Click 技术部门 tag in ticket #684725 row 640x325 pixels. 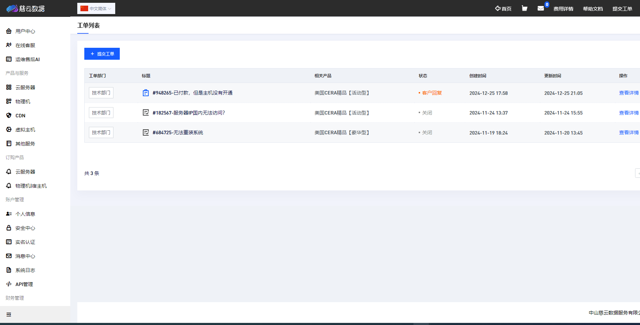pos(101,132)
